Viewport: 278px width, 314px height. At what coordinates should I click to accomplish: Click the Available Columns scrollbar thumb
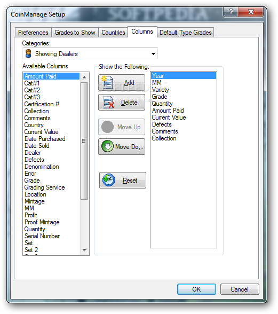click(84, 141)
